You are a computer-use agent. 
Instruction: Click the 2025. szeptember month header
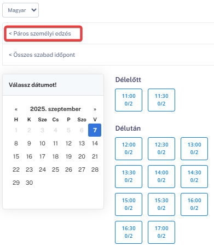(55, 109)
